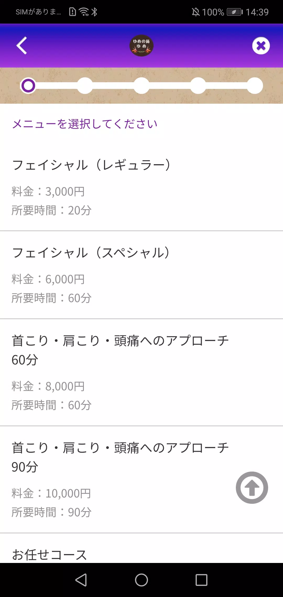Screen dimensions: 283x597
Task: Tap the muted notification bell icon
Action: click(x=195, y=12)
